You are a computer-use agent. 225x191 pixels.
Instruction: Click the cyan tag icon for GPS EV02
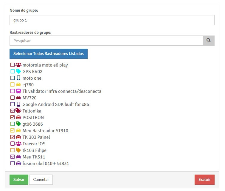[18, 71]
